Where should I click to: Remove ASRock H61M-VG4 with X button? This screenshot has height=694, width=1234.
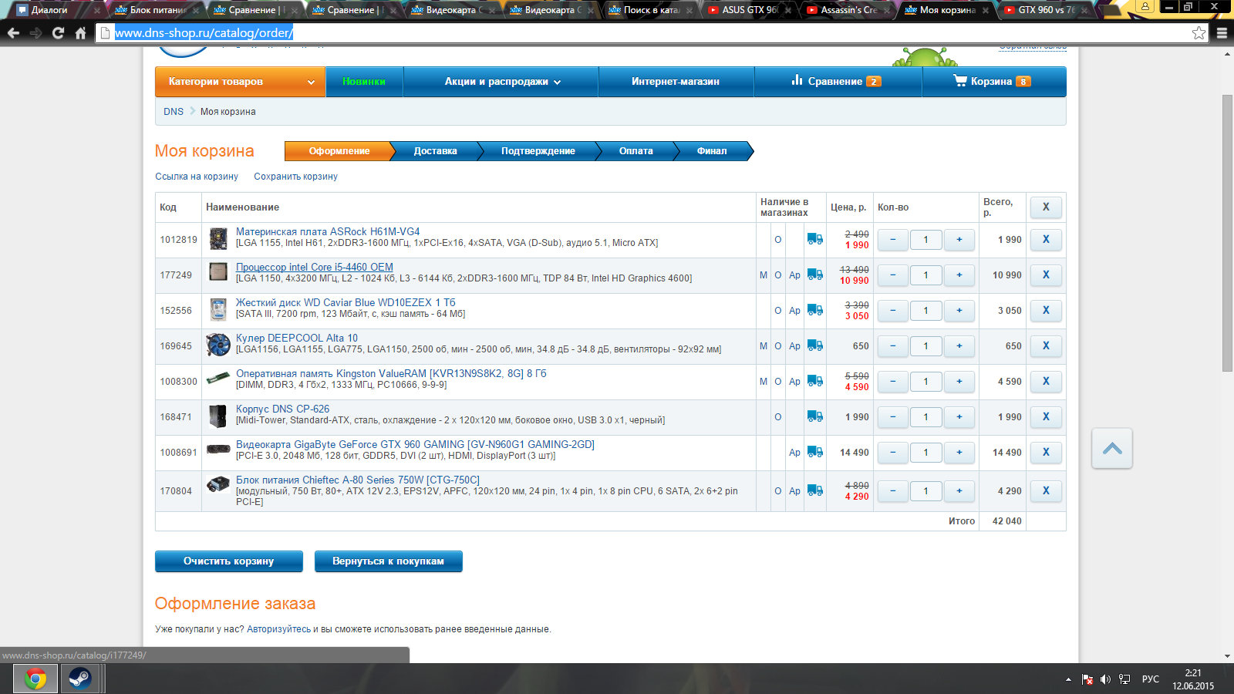click(x=1046, y=239)
